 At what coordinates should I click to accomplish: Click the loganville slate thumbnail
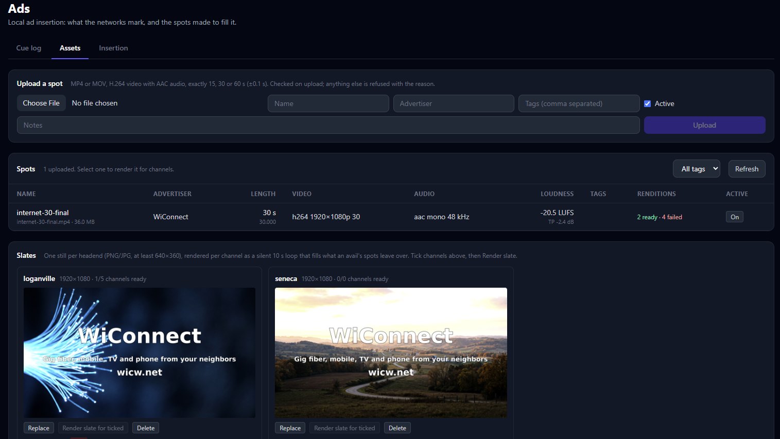coord(140,353)
